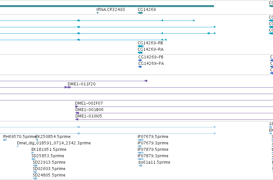273x180 pixels.
Task: Select the tRNA:CR32493 gene arrow glyph
Action: (x=97, y=13)
